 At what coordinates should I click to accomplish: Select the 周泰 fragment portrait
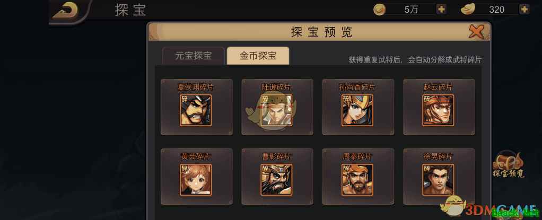[x=357, y=180]
